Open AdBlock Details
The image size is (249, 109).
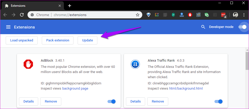(x=29, y=101)
